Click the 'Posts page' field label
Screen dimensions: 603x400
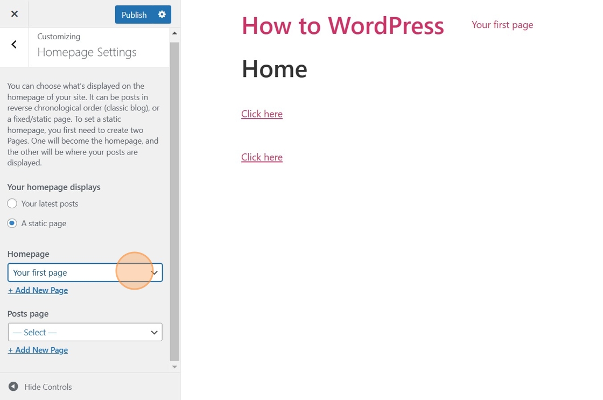click(x=28, y=314)
